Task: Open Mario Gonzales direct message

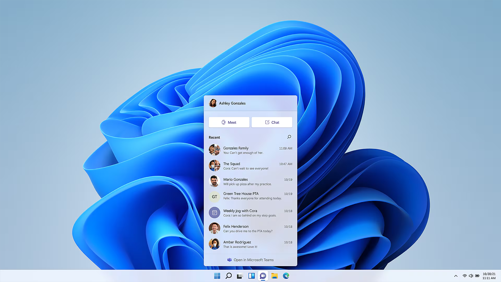Action: click(250, 181)
